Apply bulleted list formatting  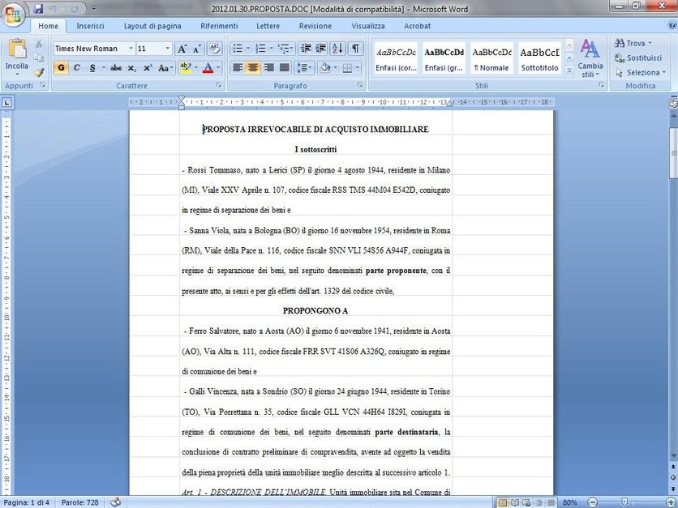[238, 49]
